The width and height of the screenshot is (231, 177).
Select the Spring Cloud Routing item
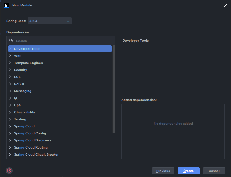[x=31, y=147]
